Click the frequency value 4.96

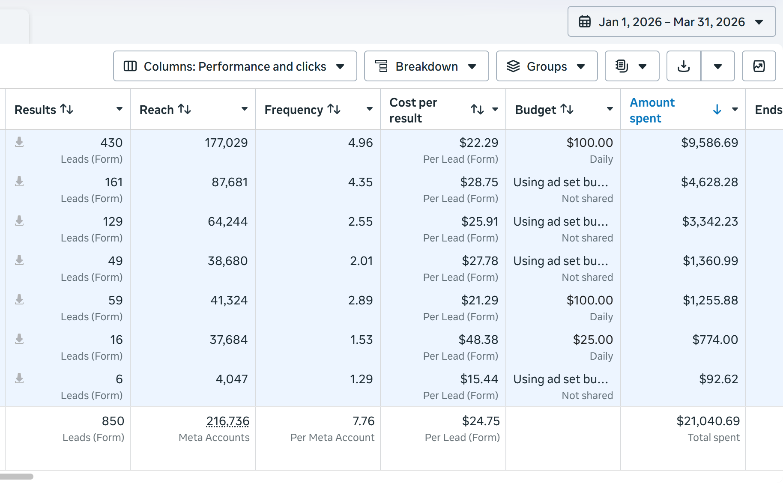[x=360, y=143]
